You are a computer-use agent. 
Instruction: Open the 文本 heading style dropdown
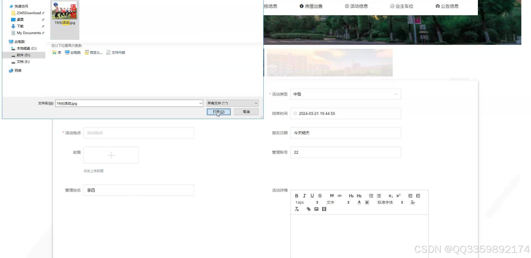click(338, 202)
